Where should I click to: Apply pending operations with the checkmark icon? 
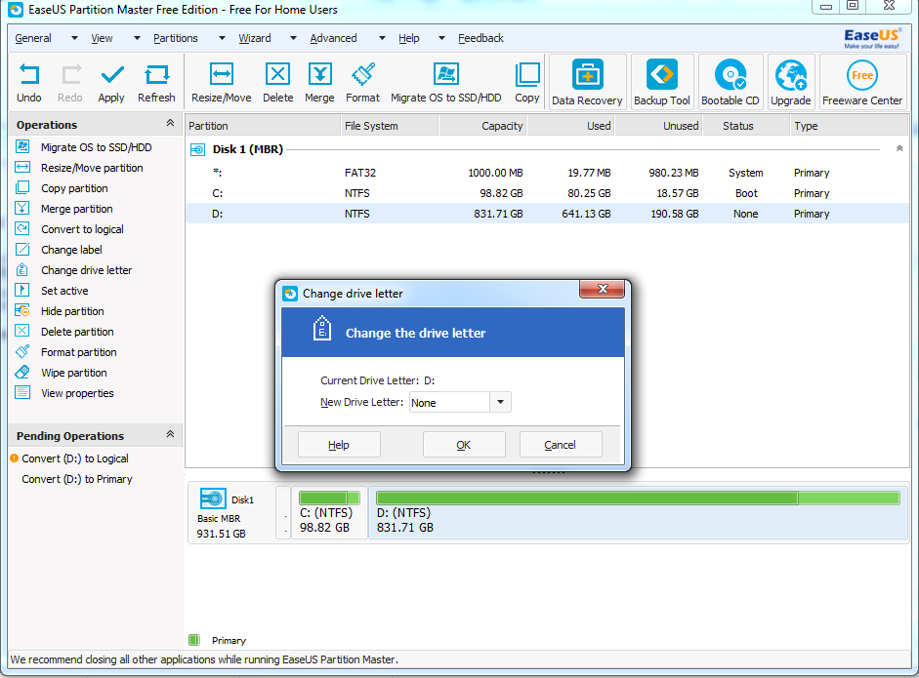point(111,75)
